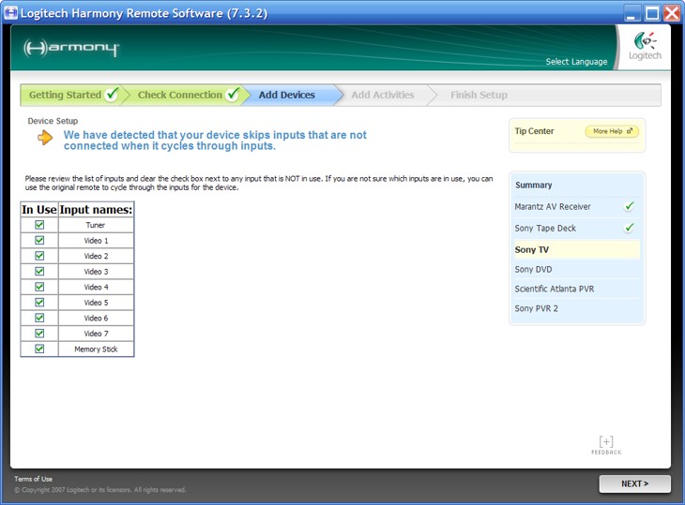The height and width of the screenshot is (505, 685).
Task: Click the Logitech logo
Action: [645, 47]
